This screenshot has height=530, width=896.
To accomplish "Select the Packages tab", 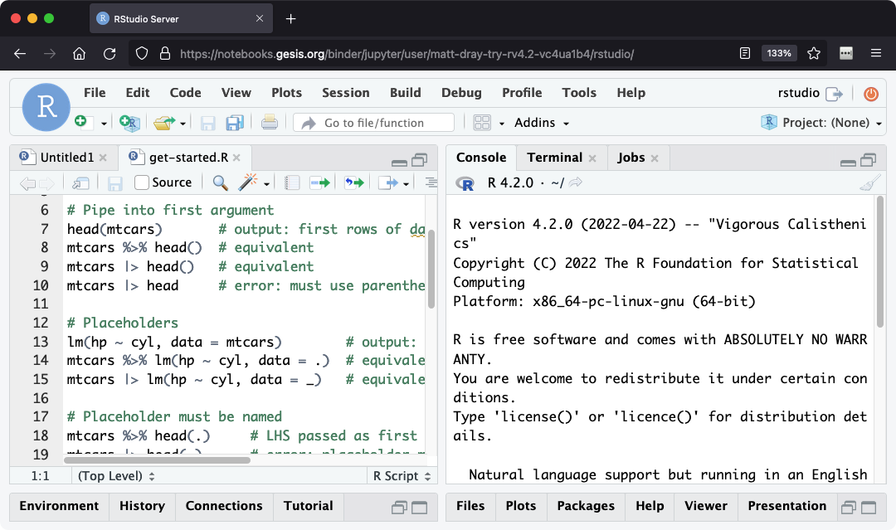I will click(586, 505).
